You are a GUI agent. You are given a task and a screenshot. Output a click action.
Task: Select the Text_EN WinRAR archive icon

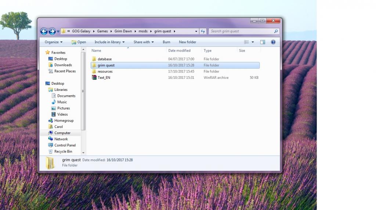94,78
